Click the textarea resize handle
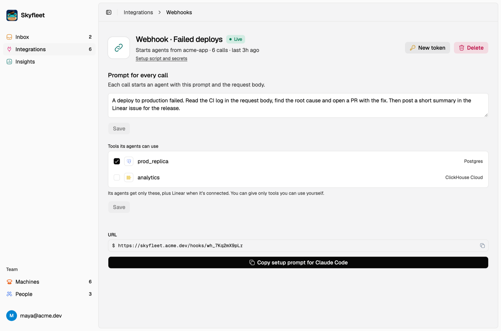The height and width of the screenshot is (331, 501). (x=486, y=115)
